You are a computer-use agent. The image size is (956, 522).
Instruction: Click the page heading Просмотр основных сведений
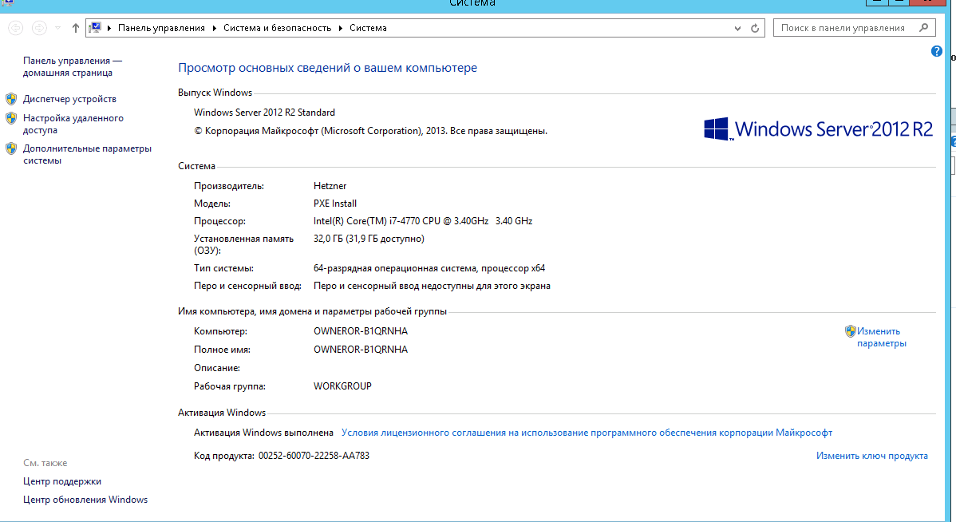(327, 68)
